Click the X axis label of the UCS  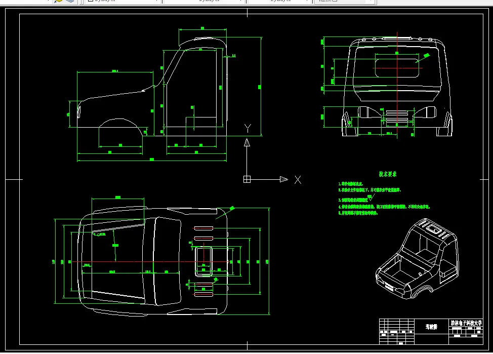[298, 180]
